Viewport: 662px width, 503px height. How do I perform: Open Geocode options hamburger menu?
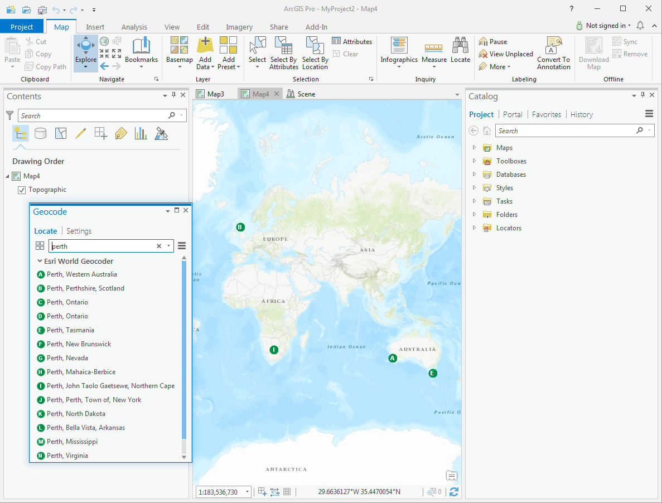point(182,246)
